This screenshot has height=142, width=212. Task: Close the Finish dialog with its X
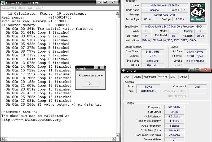99,68
